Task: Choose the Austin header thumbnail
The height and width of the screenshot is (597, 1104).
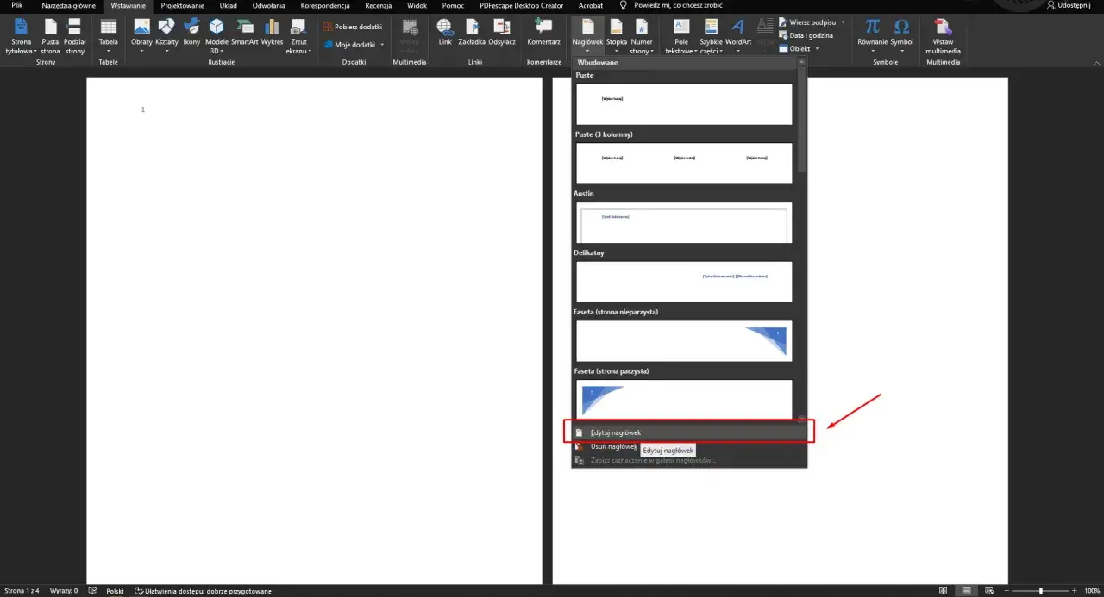Action: [683, 222]
